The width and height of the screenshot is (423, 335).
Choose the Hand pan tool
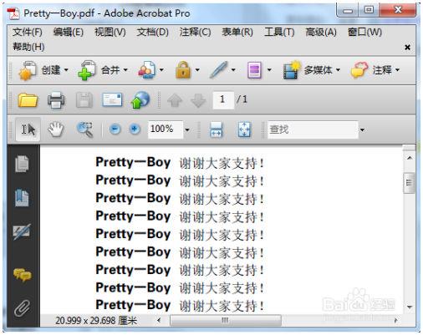click(x=56, y=129)
